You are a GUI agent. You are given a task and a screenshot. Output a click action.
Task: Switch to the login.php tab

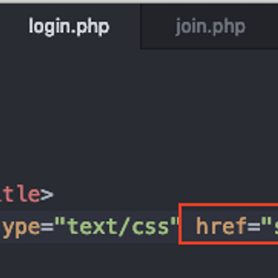point(69,26)
